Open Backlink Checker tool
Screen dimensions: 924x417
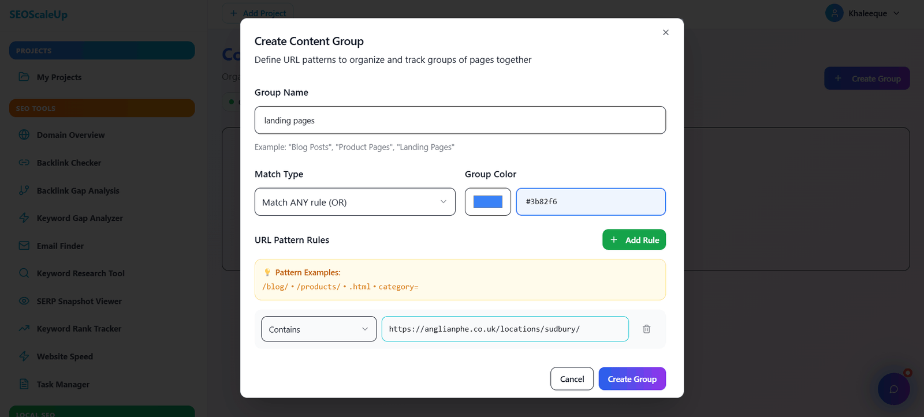(69, 163)
